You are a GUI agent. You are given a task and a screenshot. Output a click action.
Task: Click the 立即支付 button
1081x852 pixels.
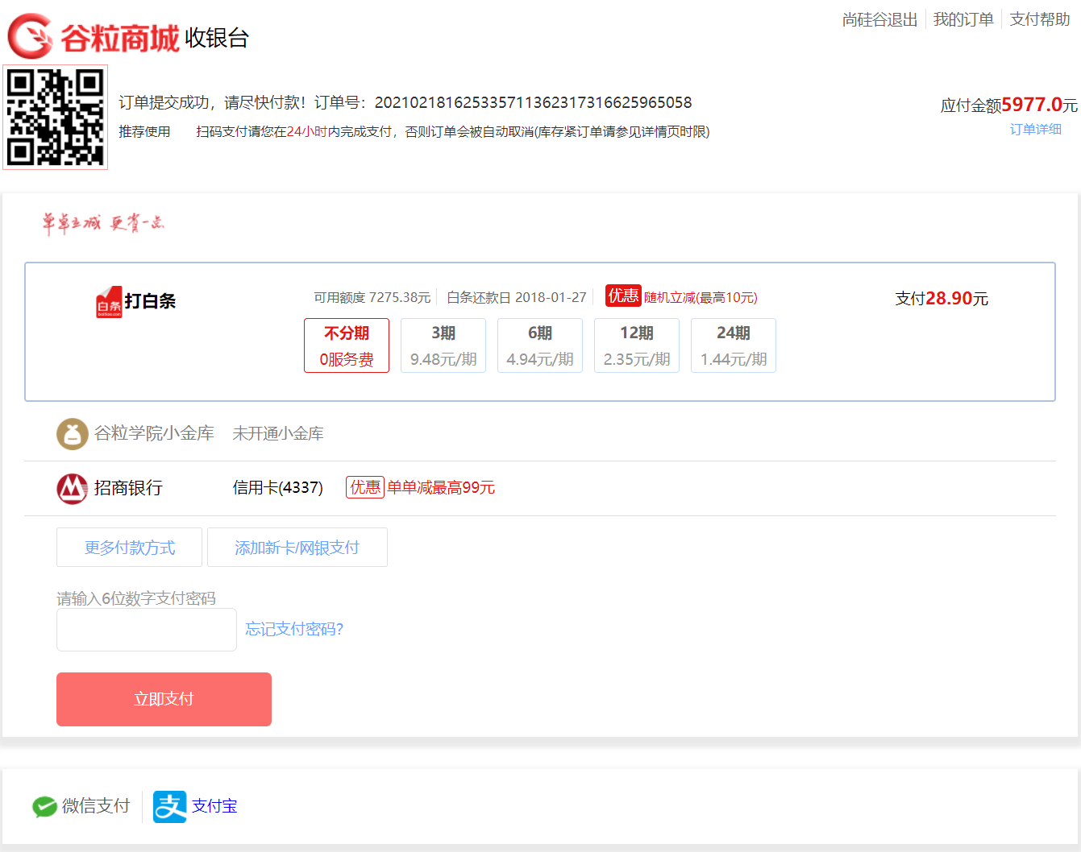point(164,699)
